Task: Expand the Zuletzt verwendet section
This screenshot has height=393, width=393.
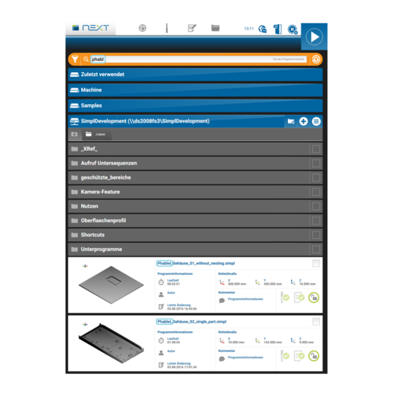Action: coord(195,75)
